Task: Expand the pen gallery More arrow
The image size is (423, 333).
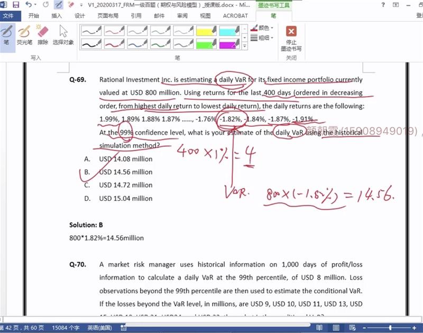Action: (x=244, y=46)
